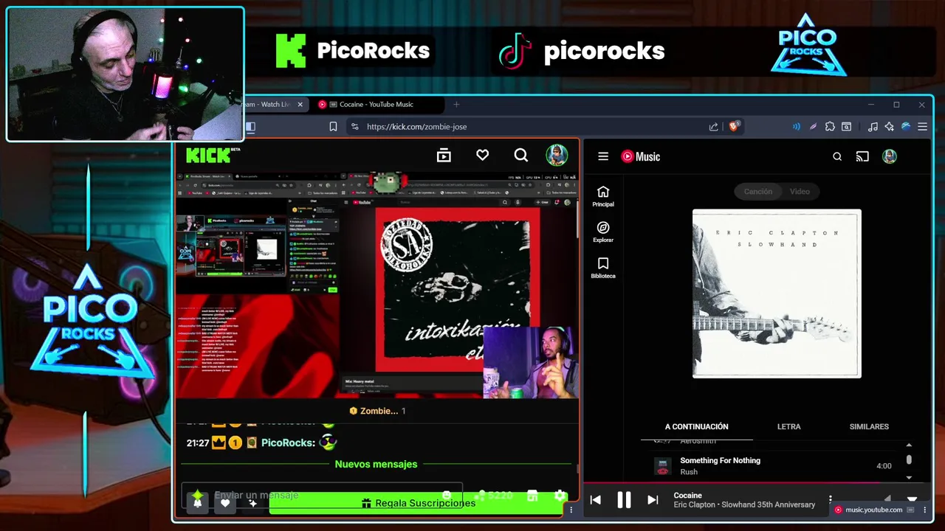Click the audio waves extension icon
This screenshot has height=531, width=945.
click(796, 127)
